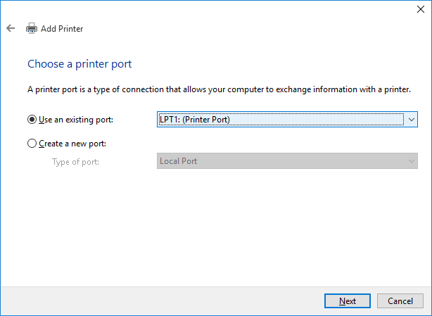The height and width of the screenshot is (316, 432).
Task: Expand the existing port list with its chevron
Action: 412,120
